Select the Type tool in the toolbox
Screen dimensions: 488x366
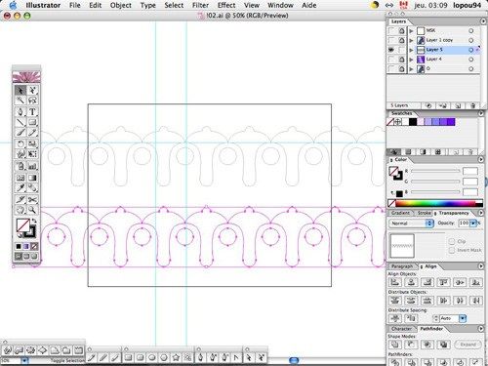[x=32, y=112]
